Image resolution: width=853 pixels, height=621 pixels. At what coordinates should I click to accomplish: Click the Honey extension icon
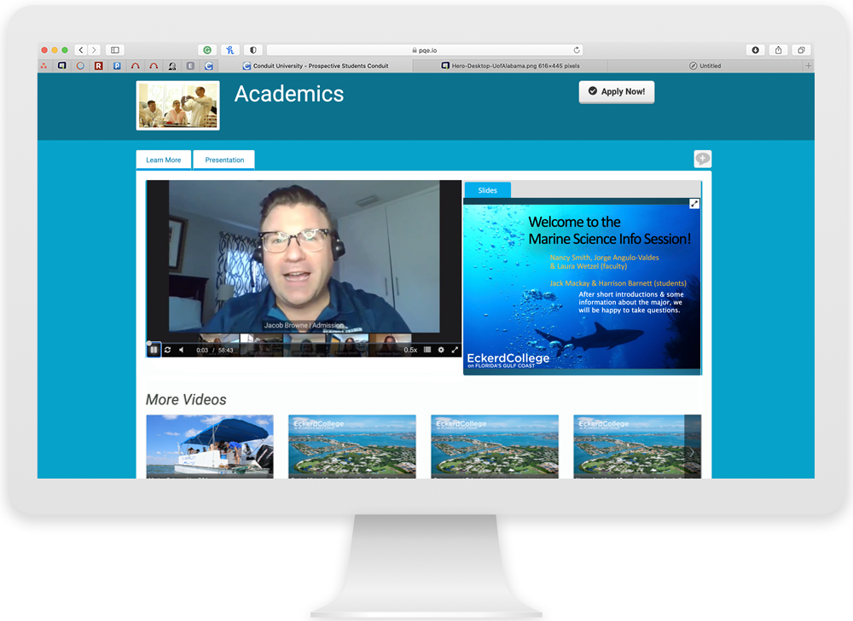tap(230, 50)
